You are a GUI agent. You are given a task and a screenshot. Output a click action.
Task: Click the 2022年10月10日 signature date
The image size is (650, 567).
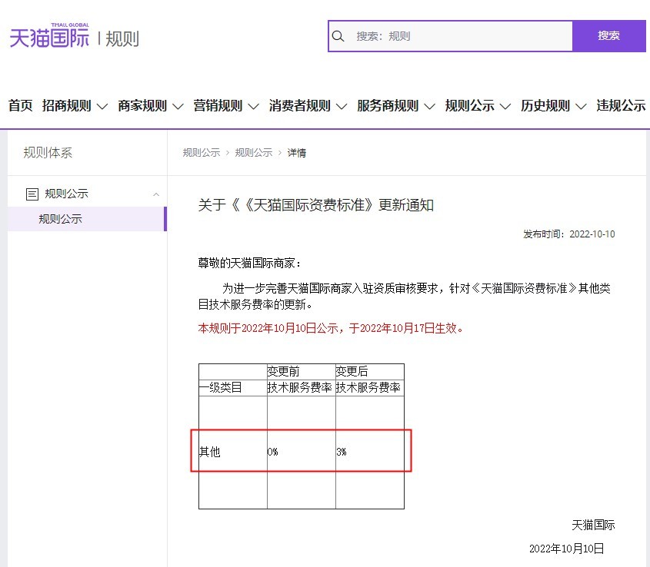pyautogui.click(x=566, y=549)
